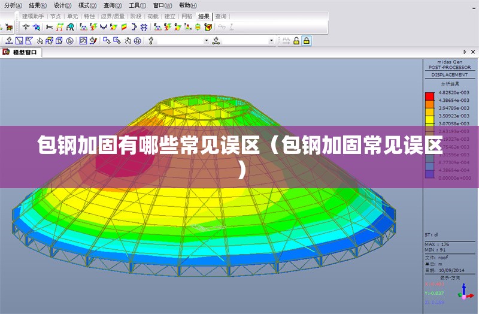Switch to the 单元 tab
Screen dimensions: 479x314
72,16
